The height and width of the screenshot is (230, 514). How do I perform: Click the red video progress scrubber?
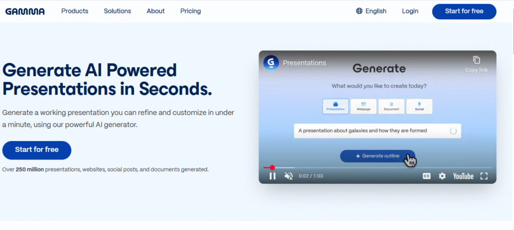[272, 167]
